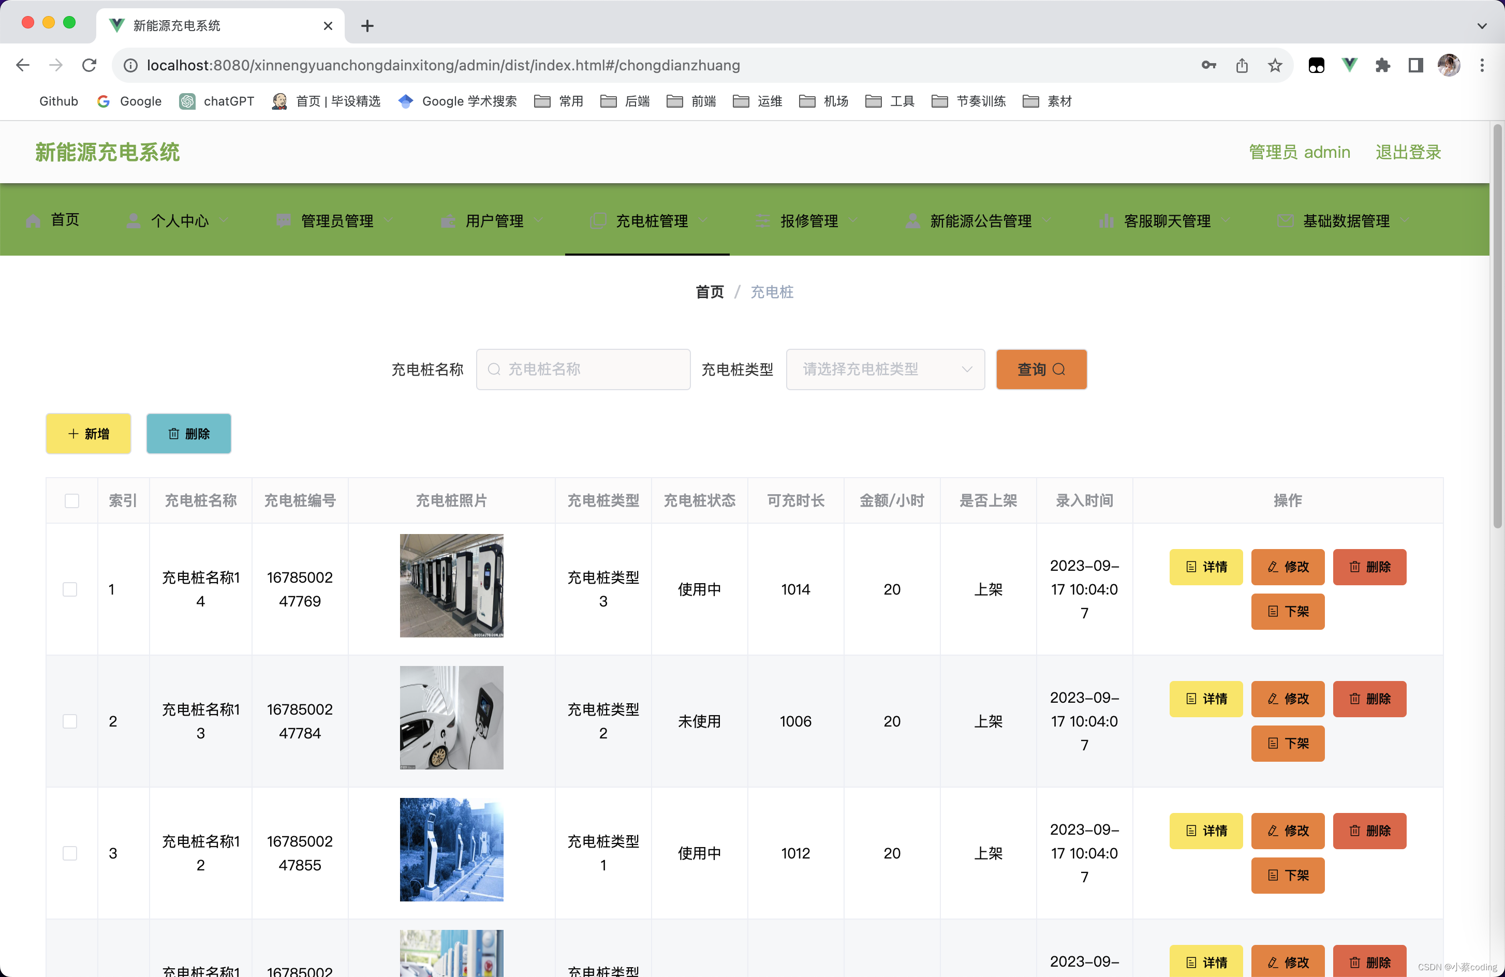The height and width of the screenshot is (977, 1505).
Task: Open the saved passwords key icon
Action: pyautogui.click(x=1208, y=65)
